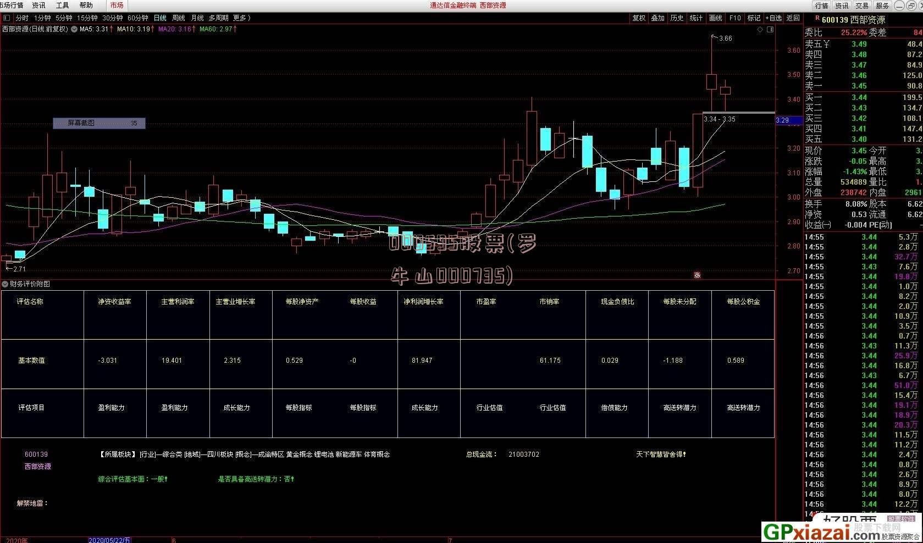Open the 更多 period options
Image resolution: width=923 pixels, height=543 pixels.
(x=242, y=18)
